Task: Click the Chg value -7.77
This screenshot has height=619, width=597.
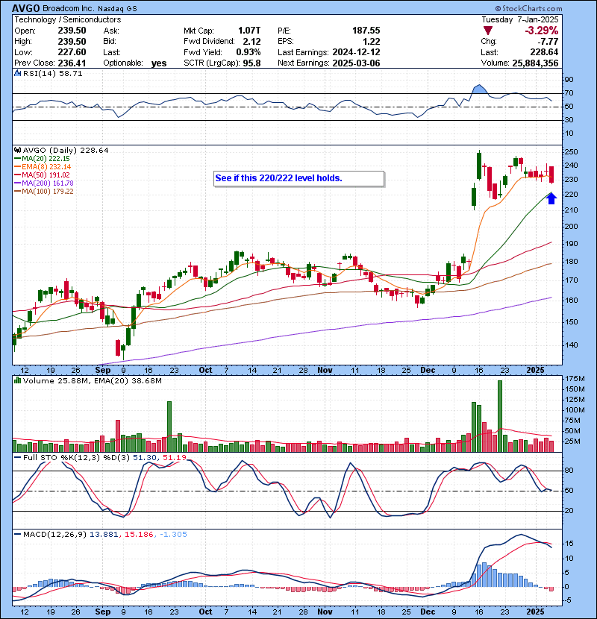Action: click(x=548, y=41)
